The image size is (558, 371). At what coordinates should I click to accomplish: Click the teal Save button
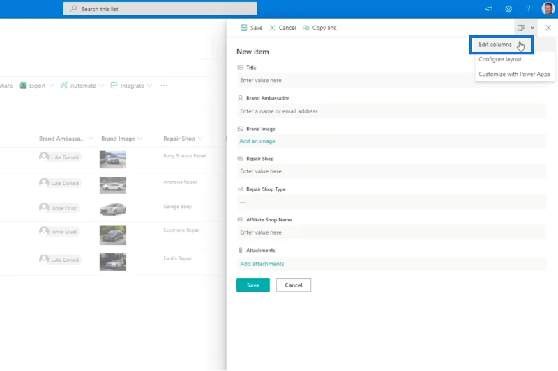coord(253,285)
